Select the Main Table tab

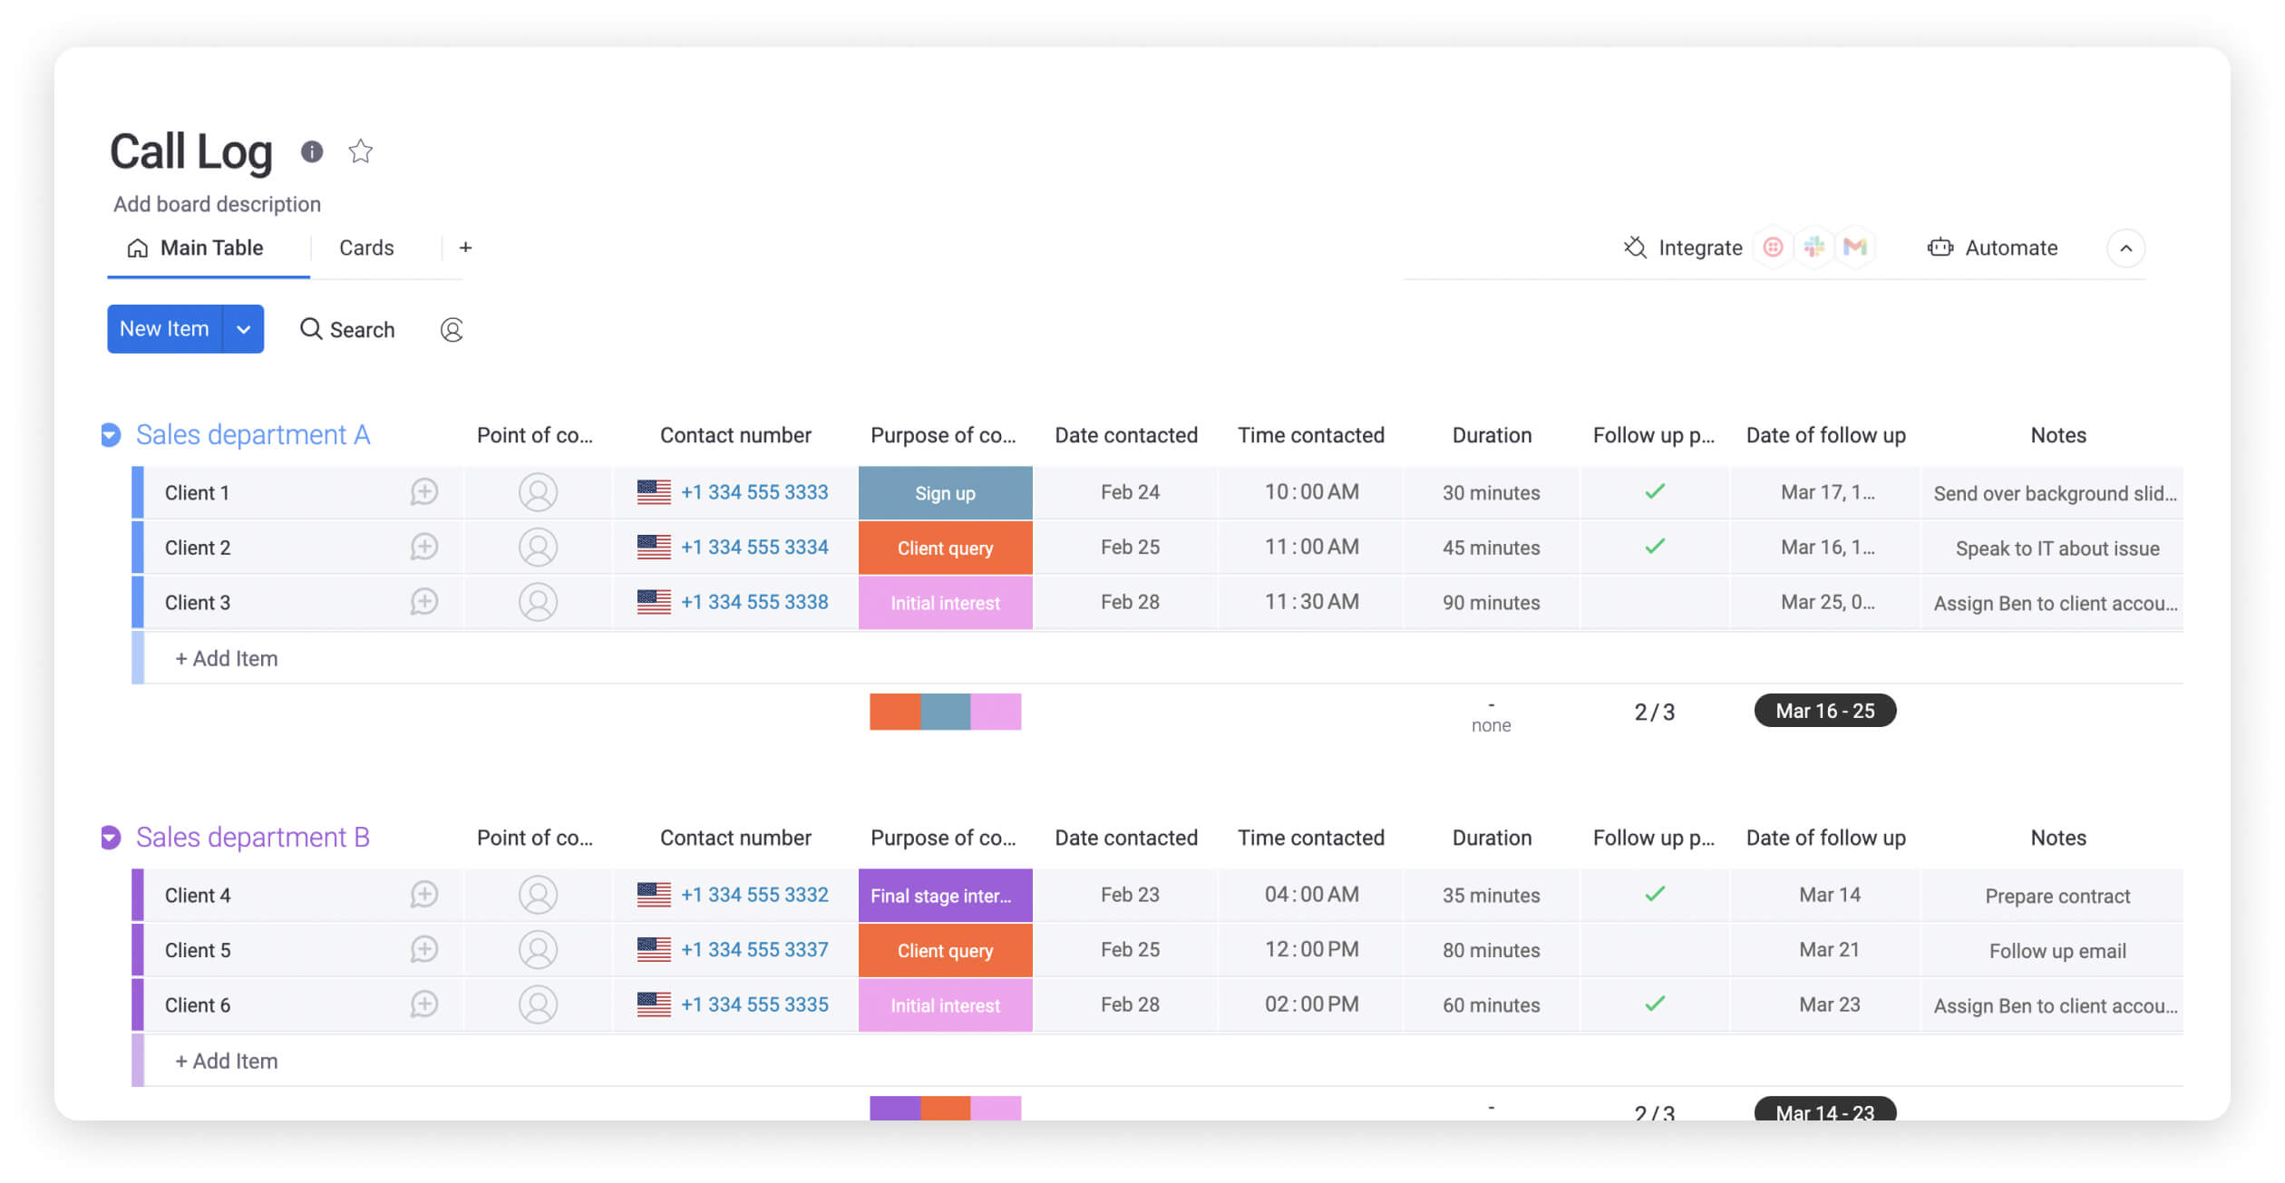click(211, 247)
